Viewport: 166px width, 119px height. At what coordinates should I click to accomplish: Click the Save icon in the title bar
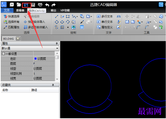[26, 5]
